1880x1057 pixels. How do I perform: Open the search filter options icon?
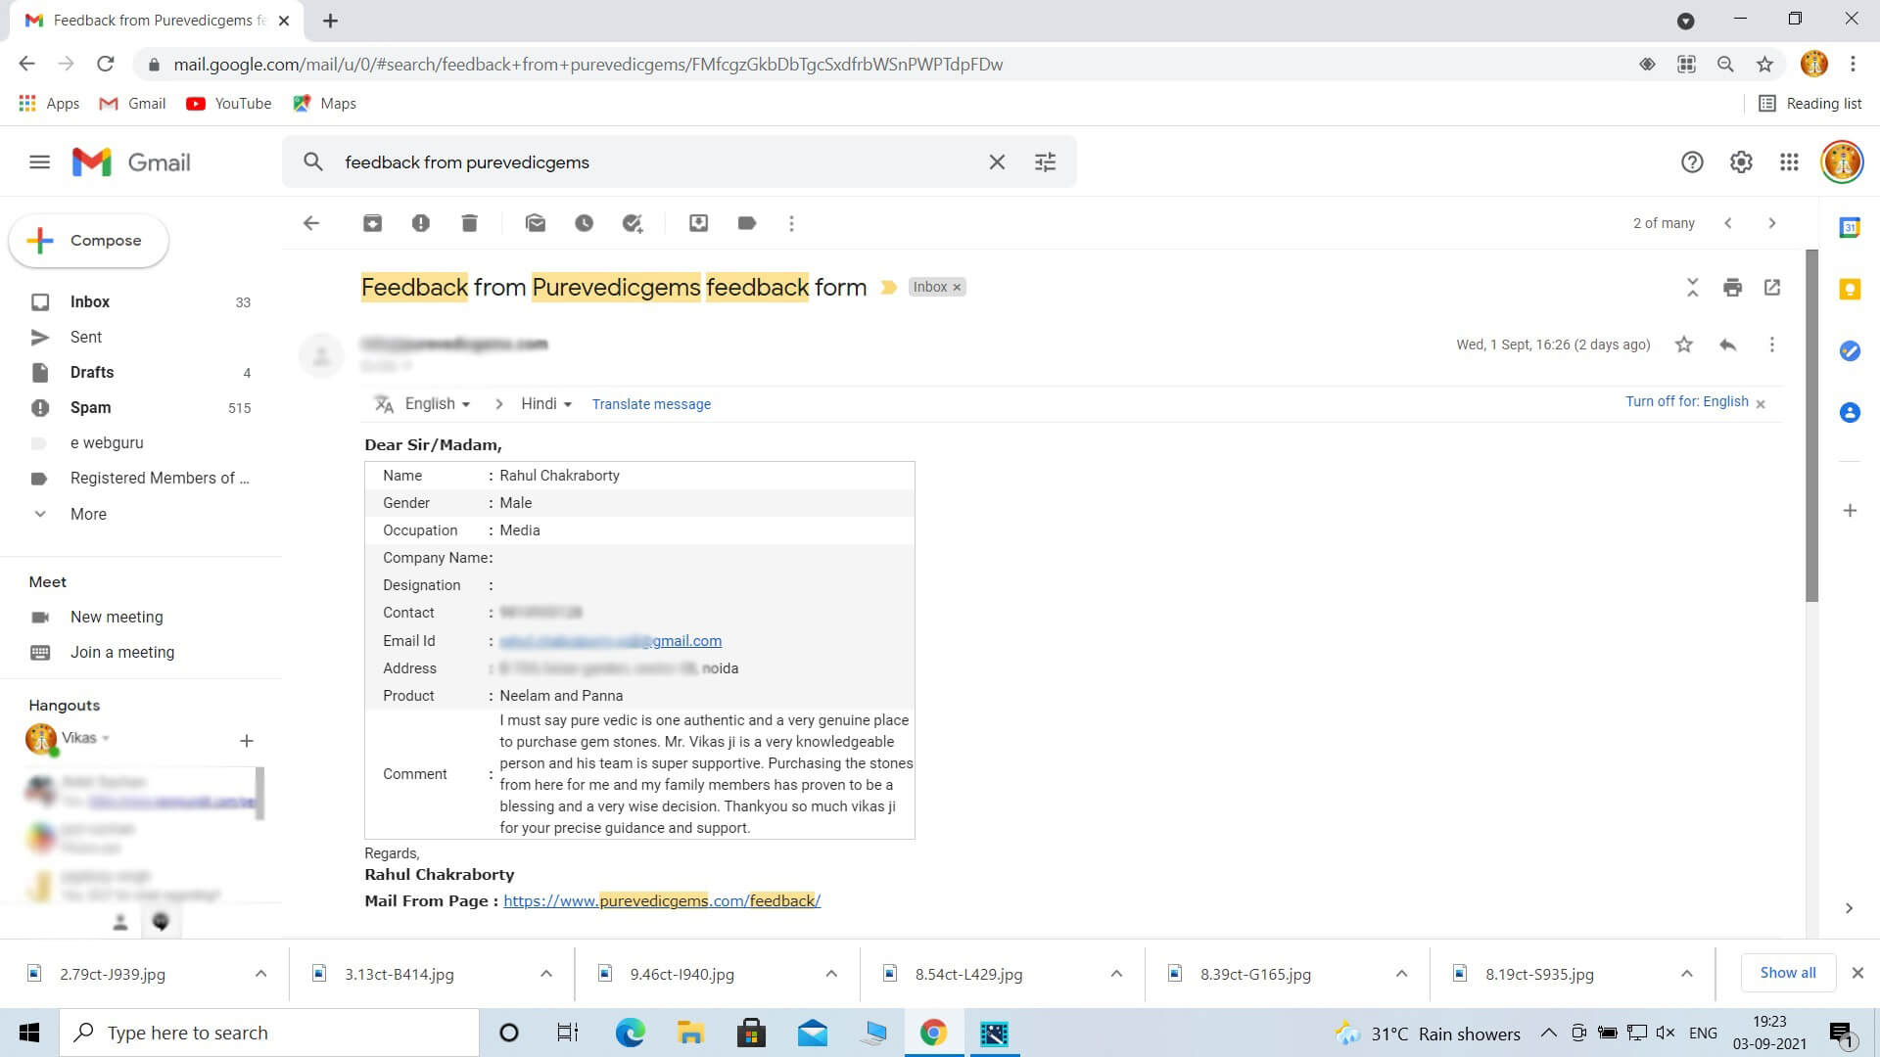click(1046, 162)
